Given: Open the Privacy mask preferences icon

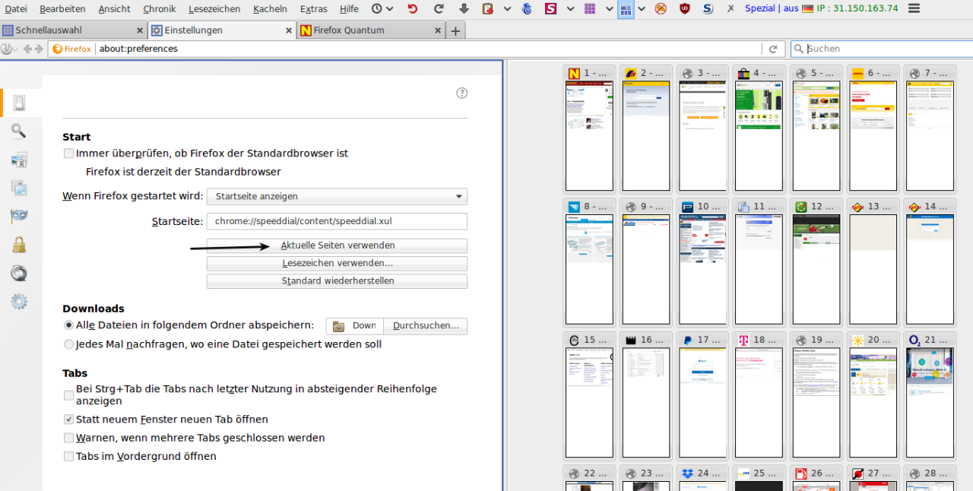Looking at the screenshot, I should pyautogui.click(x=19, y=217).
